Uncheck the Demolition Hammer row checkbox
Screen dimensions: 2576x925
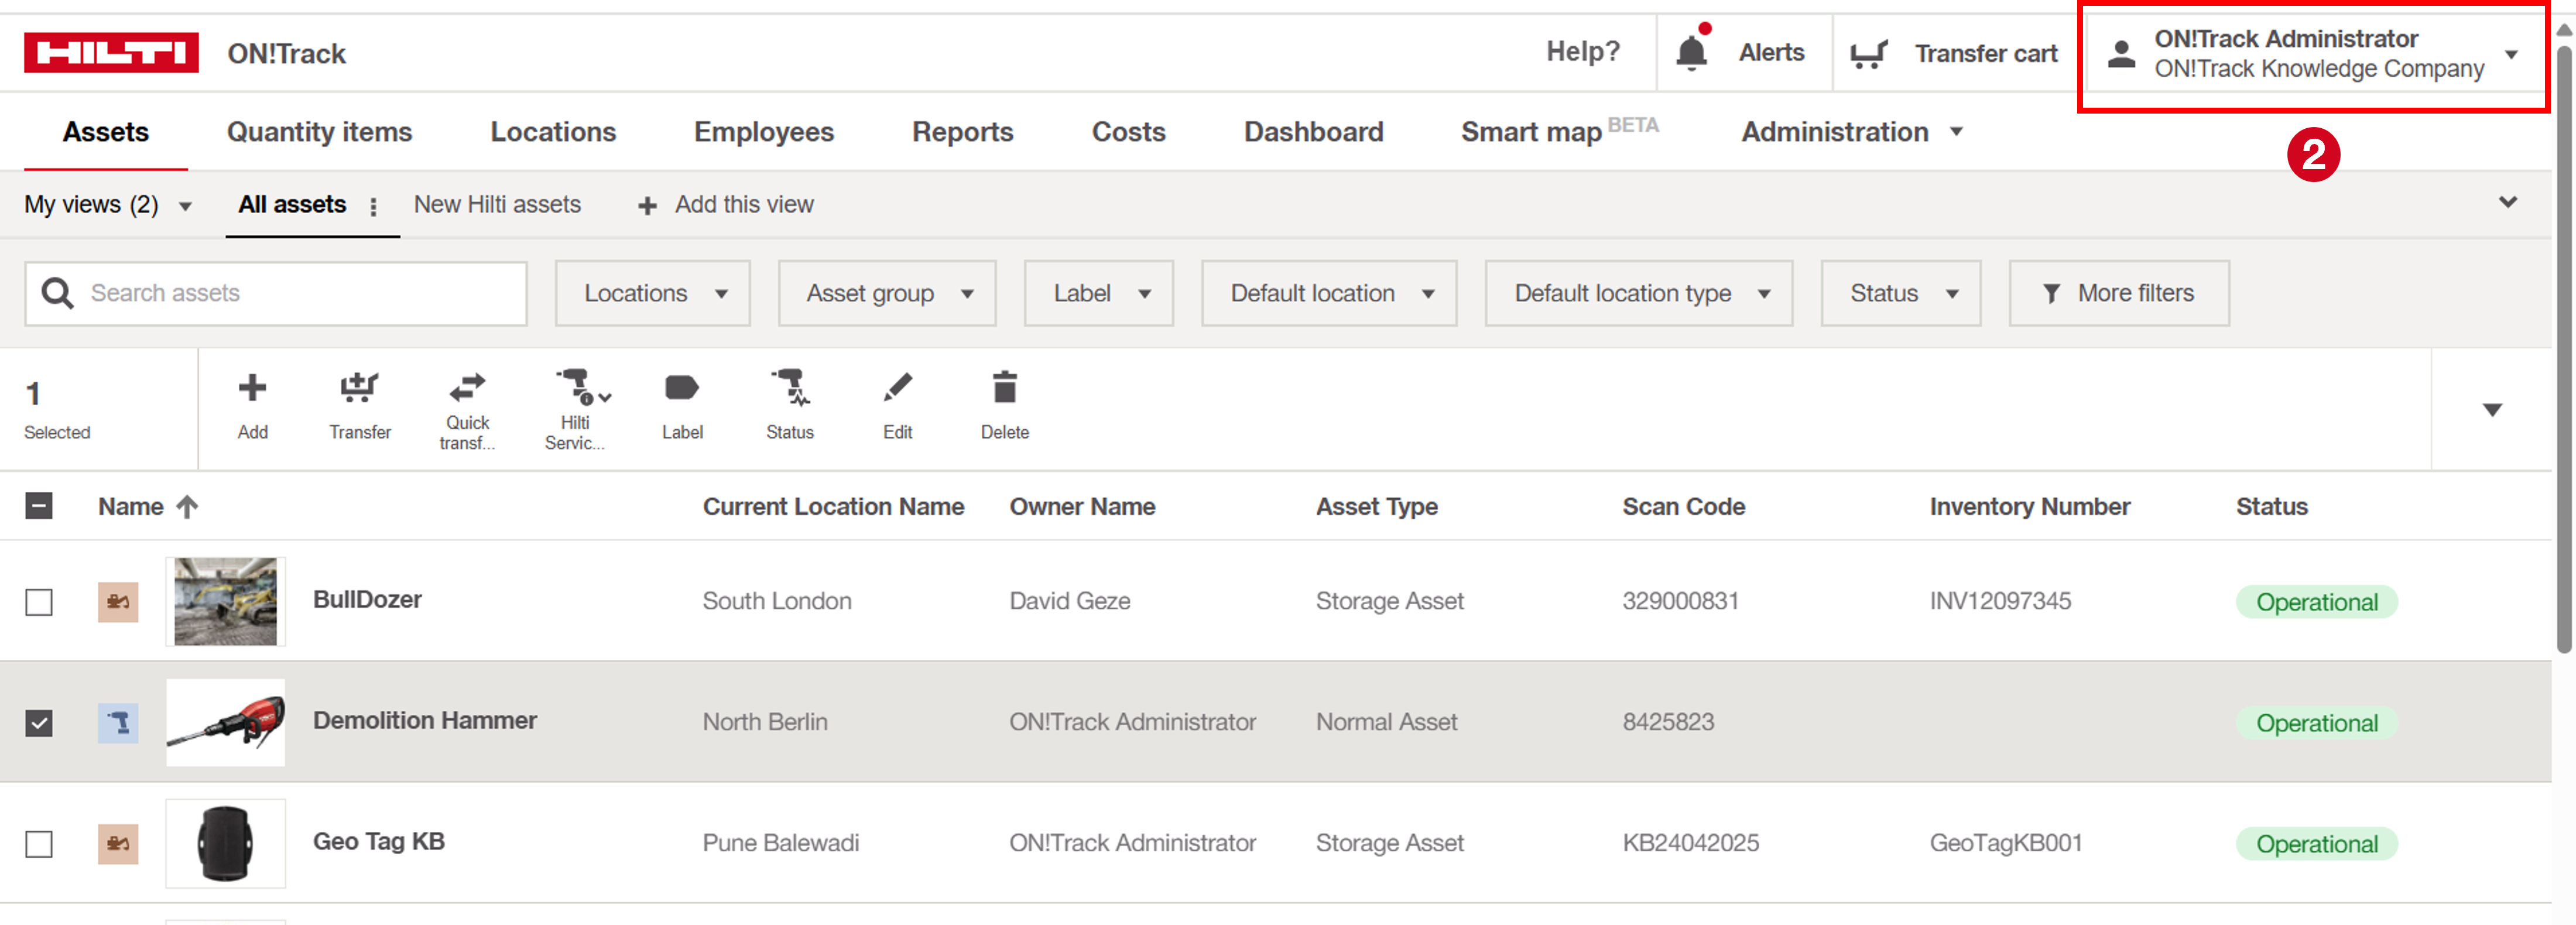pos(39,723)
